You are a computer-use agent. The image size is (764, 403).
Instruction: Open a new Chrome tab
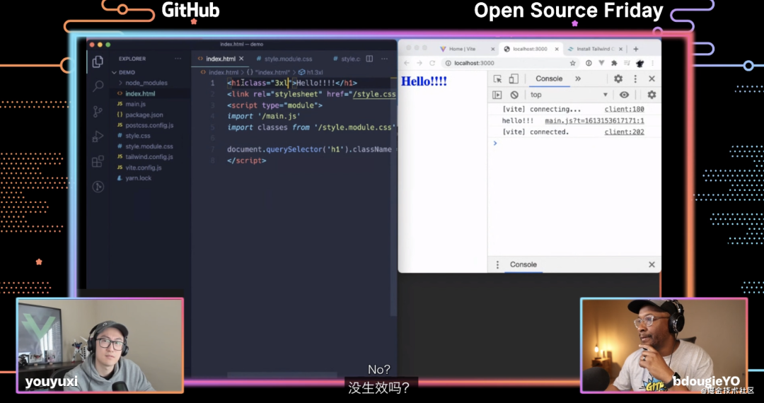click(x=636, y=49)
